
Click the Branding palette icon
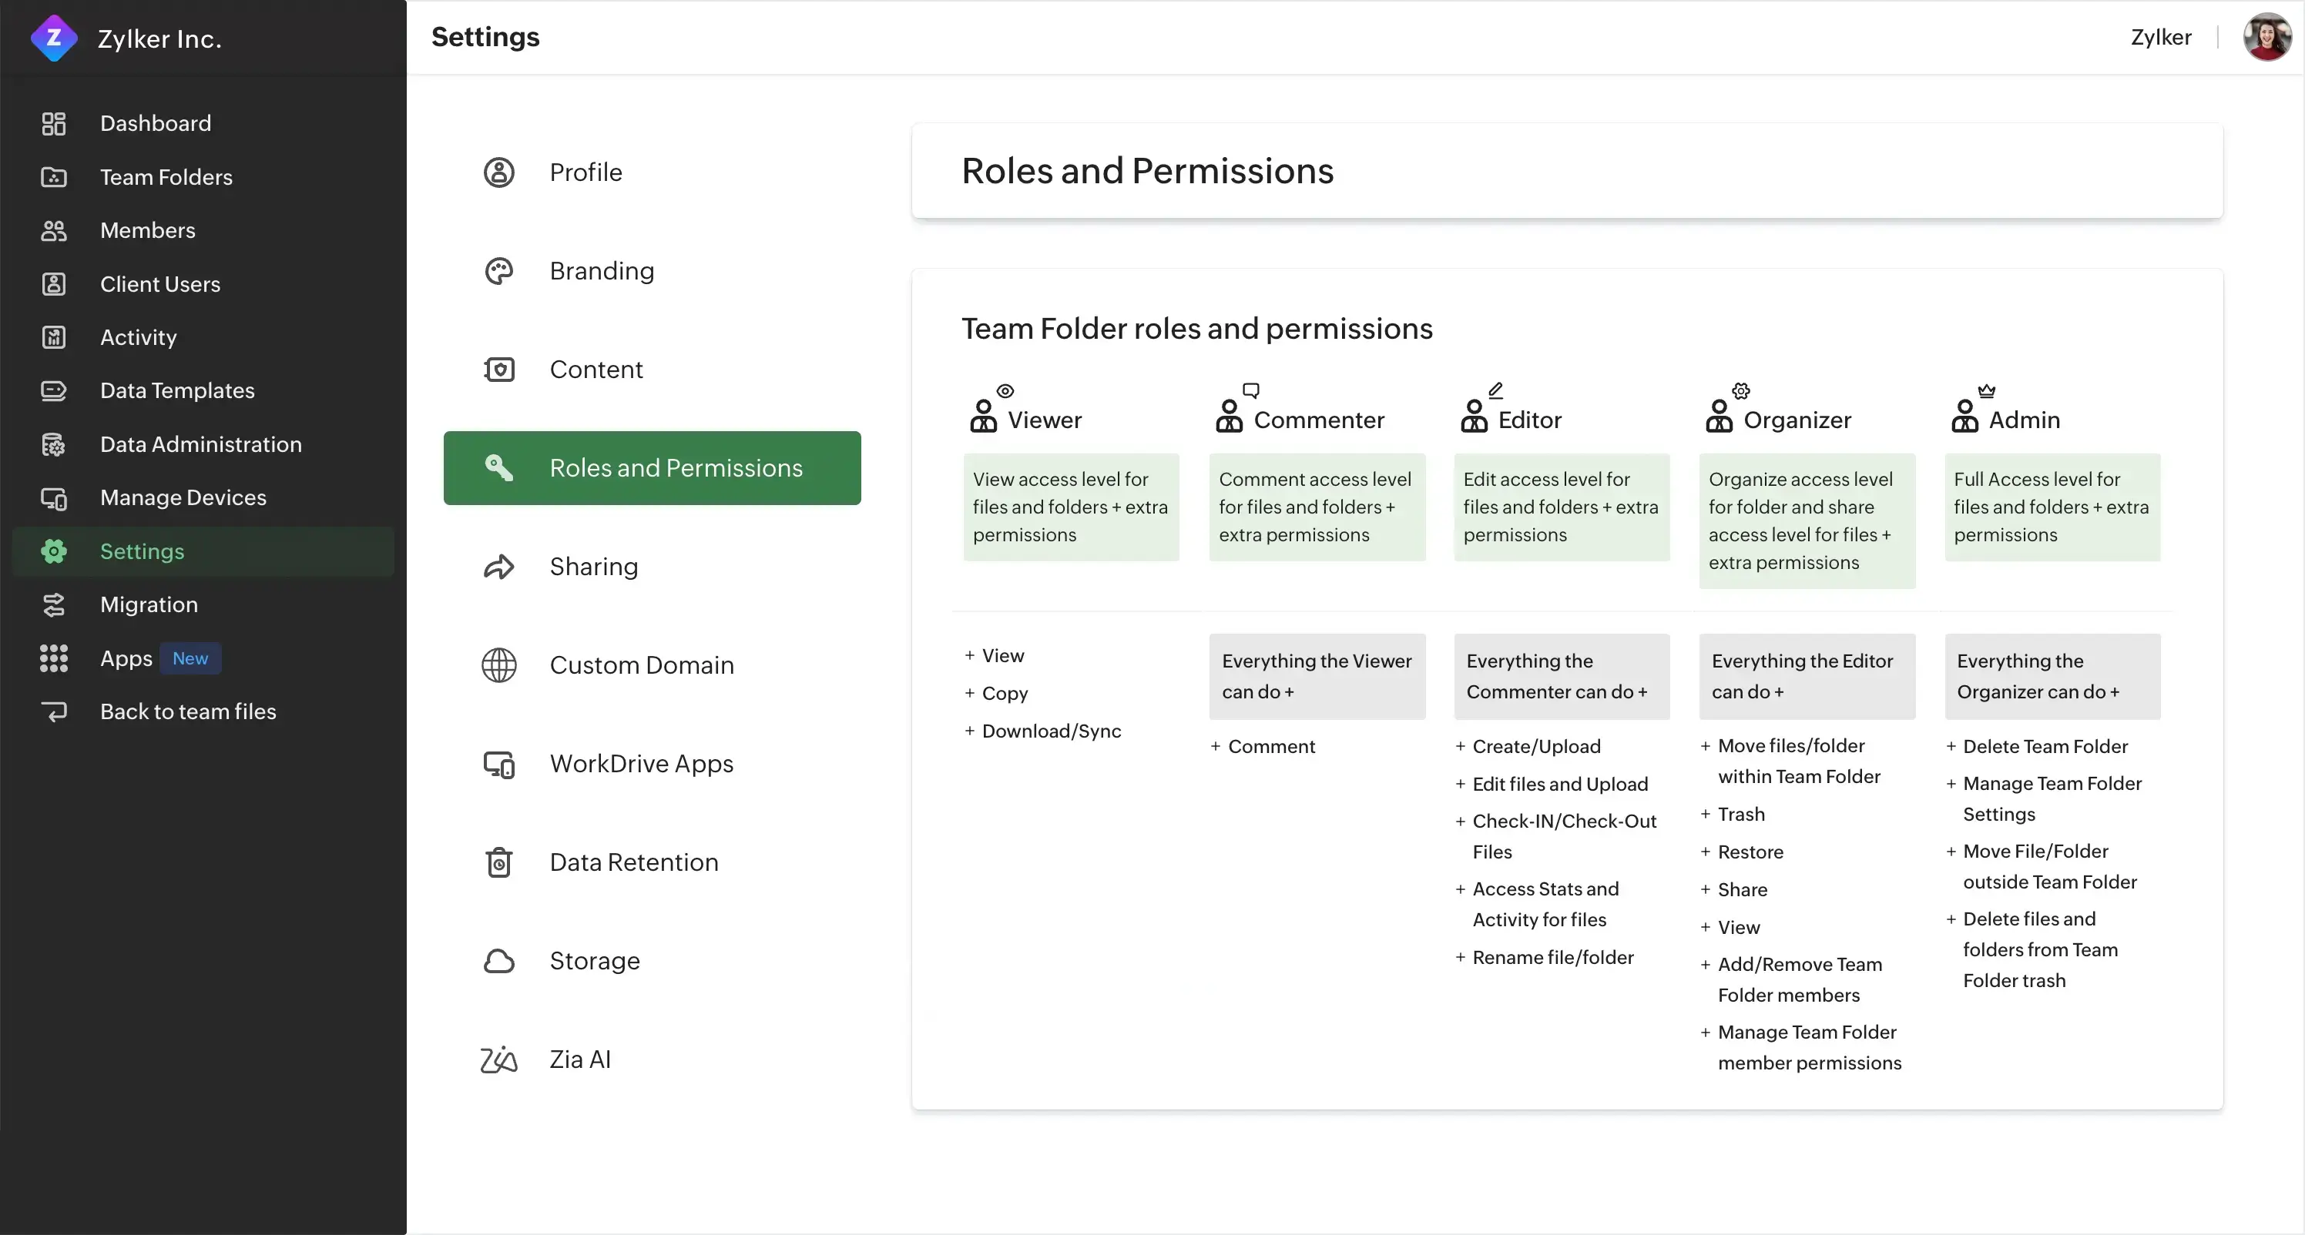tap(498, 271)
